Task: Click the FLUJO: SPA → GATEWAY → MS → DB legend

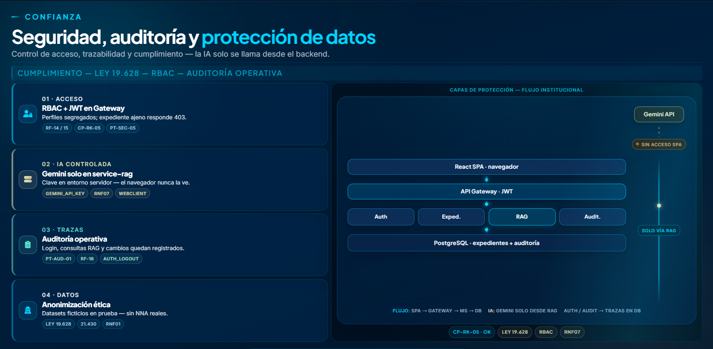Action: click(x=437, y=311)
